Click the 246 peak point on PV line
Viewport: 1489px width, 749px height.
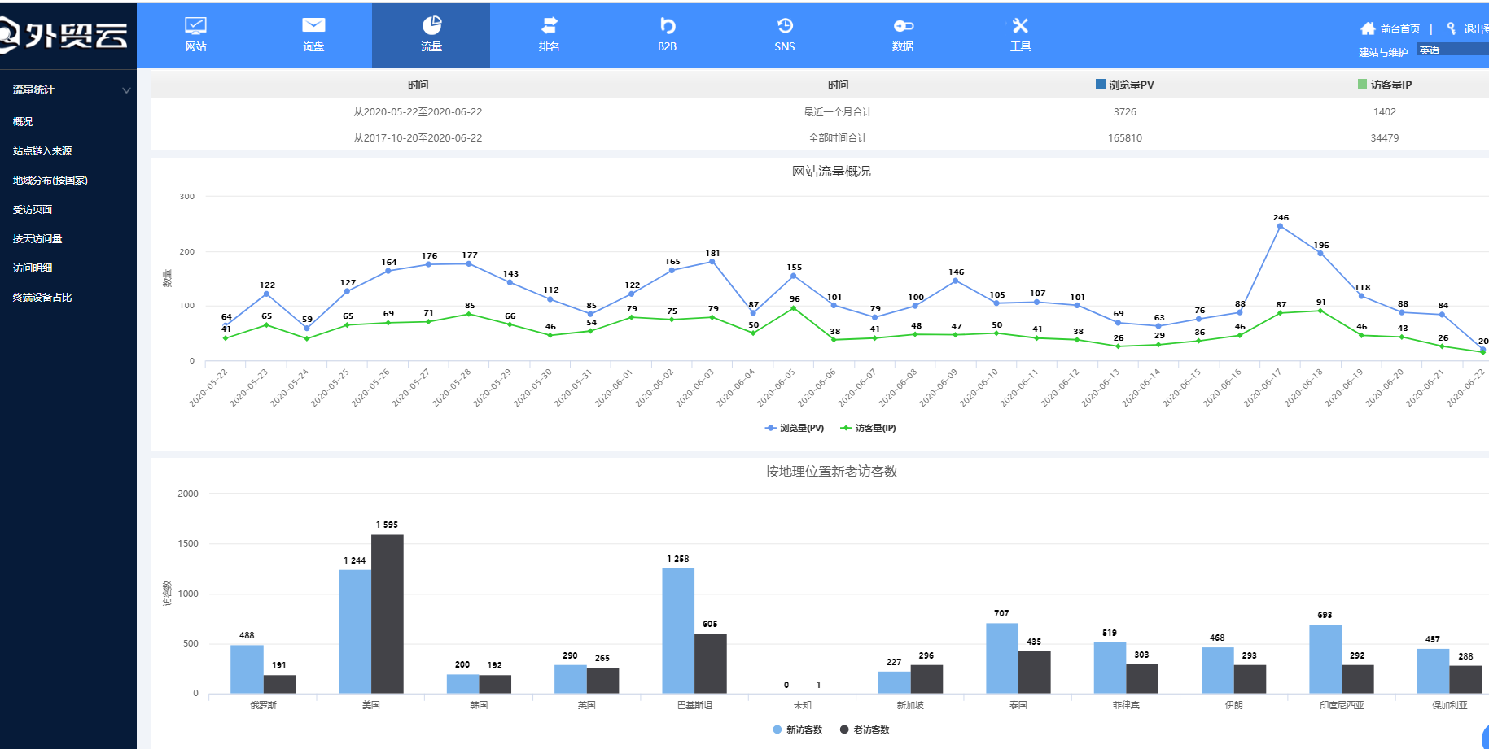point(1280,226)
